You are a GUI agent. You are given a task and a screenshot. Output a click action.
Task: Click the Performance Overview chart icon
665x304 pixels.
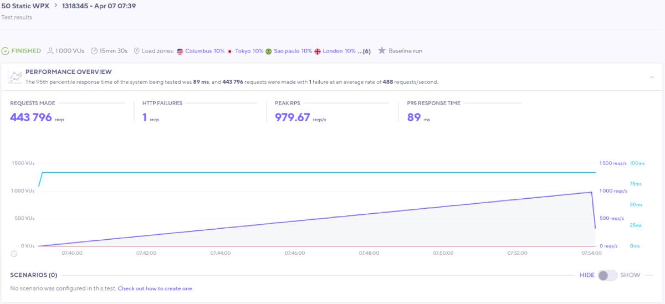[15, 76]
